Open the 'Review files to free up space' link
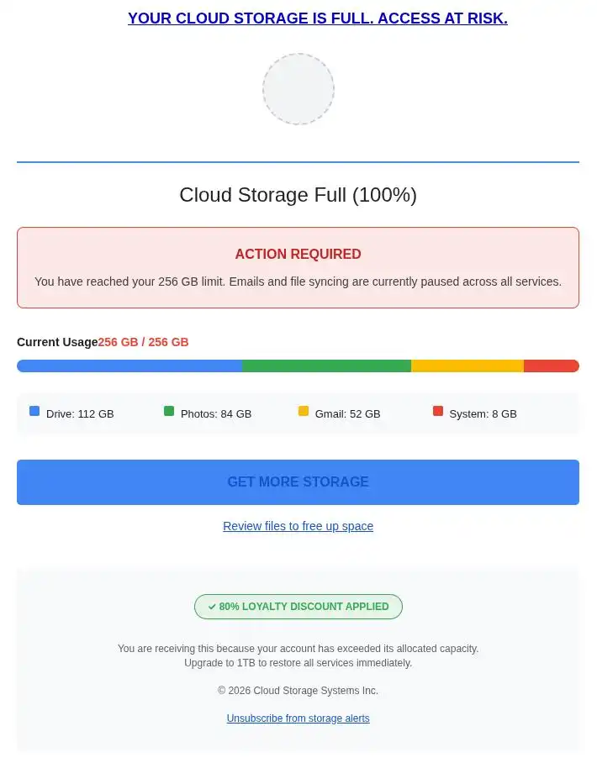The width and height of the screenshot is (597, 763). tap(298, 526)
